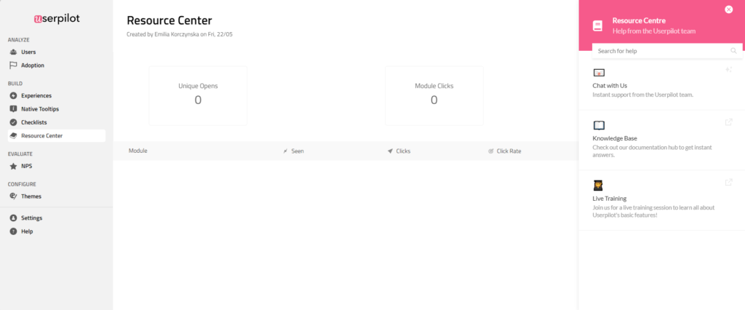
Task: Click the Settings user icon
Action: click(13, 218)
